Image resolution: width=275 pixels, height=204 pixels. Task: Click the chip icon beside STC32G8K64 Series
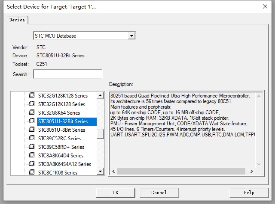tap(32, 112)
